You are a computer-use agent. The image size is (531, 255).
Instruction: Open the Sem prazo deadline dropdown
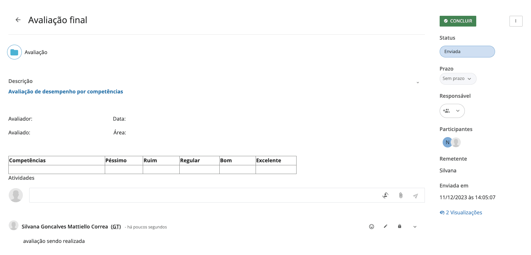click(x=457, y=79)
